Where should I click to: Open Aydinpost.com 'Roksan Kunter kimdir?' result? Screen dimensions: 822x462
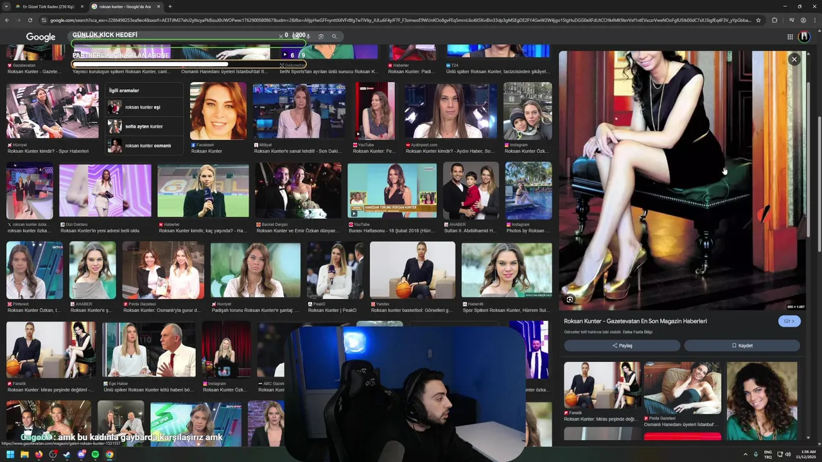(451, 111)
